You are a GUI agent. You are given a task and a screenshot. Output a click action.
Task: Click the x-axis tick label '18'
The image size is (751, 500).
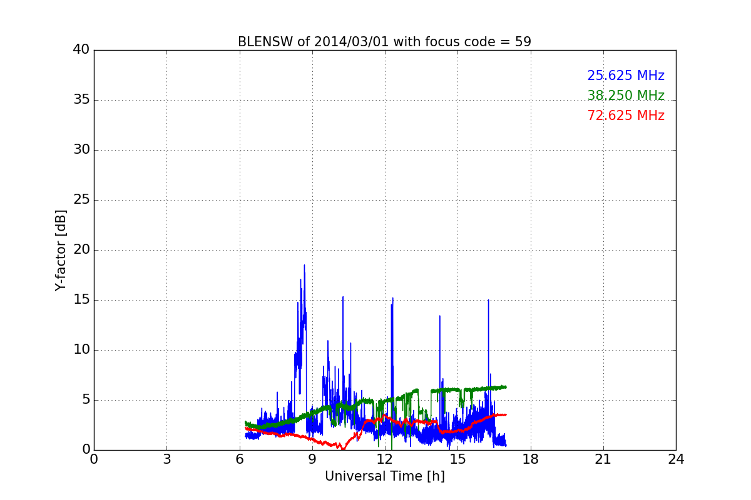click(x=530, y=459)
